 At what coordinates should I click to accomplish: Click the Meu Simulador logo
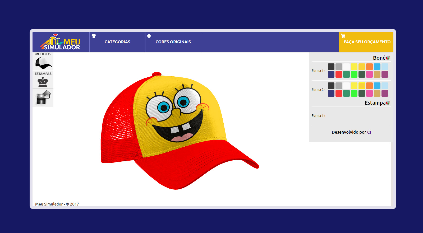tap(61, 42)
